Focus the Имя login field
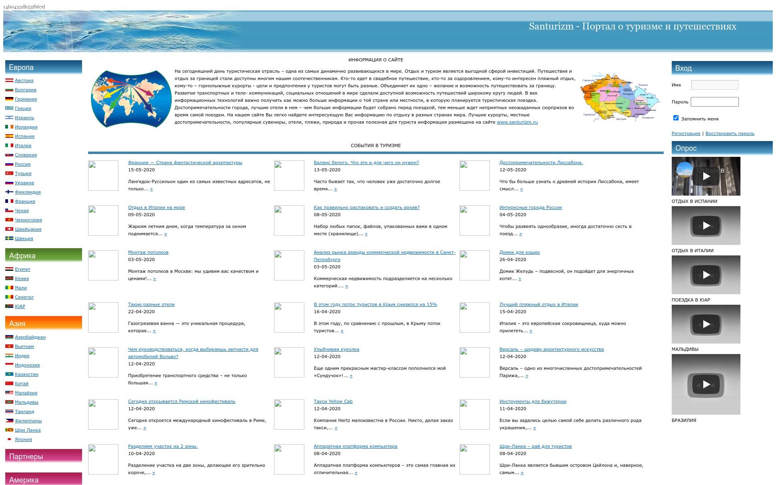 pos(715,85)
